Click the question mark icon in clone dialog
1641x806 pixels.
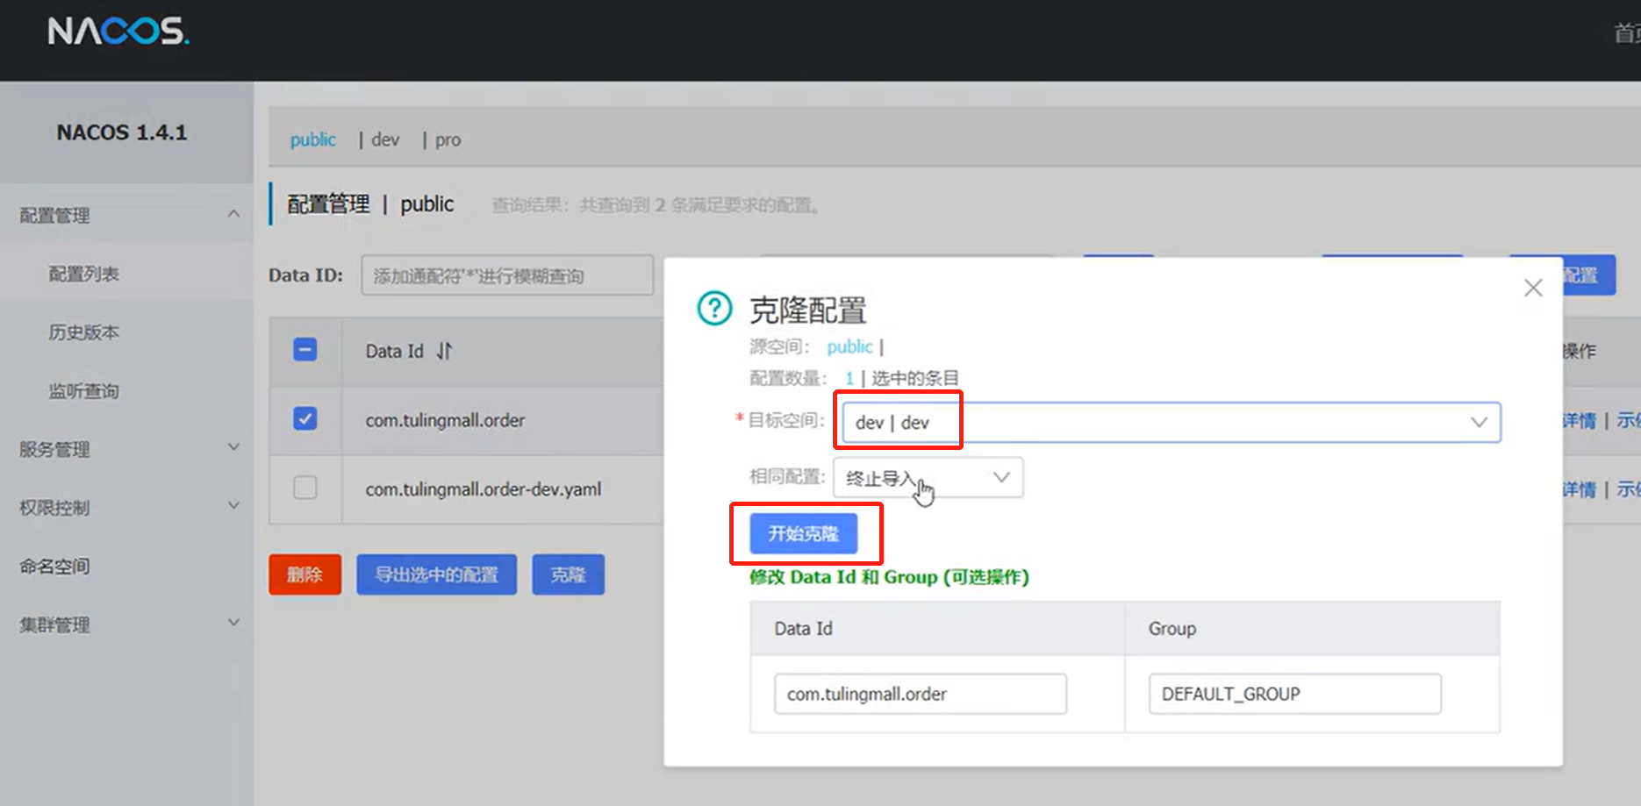point(714,308)
